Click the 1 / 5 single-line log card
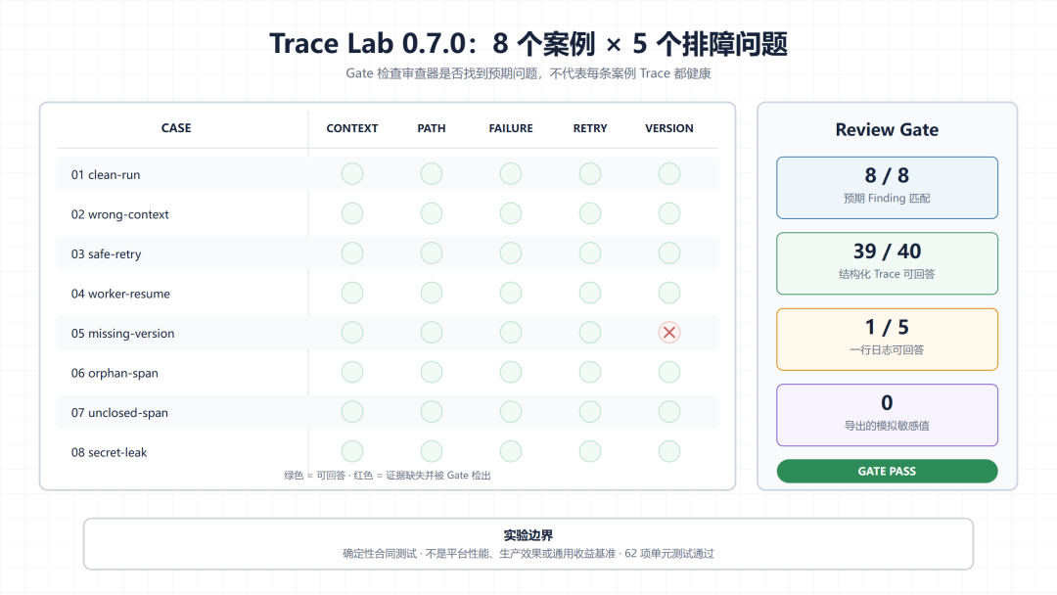The width and height of the screenshot is (1057, 595). (887, 340)
